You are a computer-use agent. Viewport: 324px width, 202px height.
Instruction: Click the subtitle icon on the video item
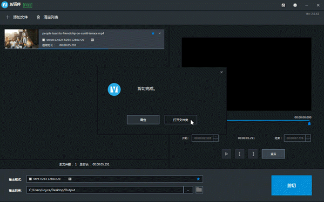(92, 40)
